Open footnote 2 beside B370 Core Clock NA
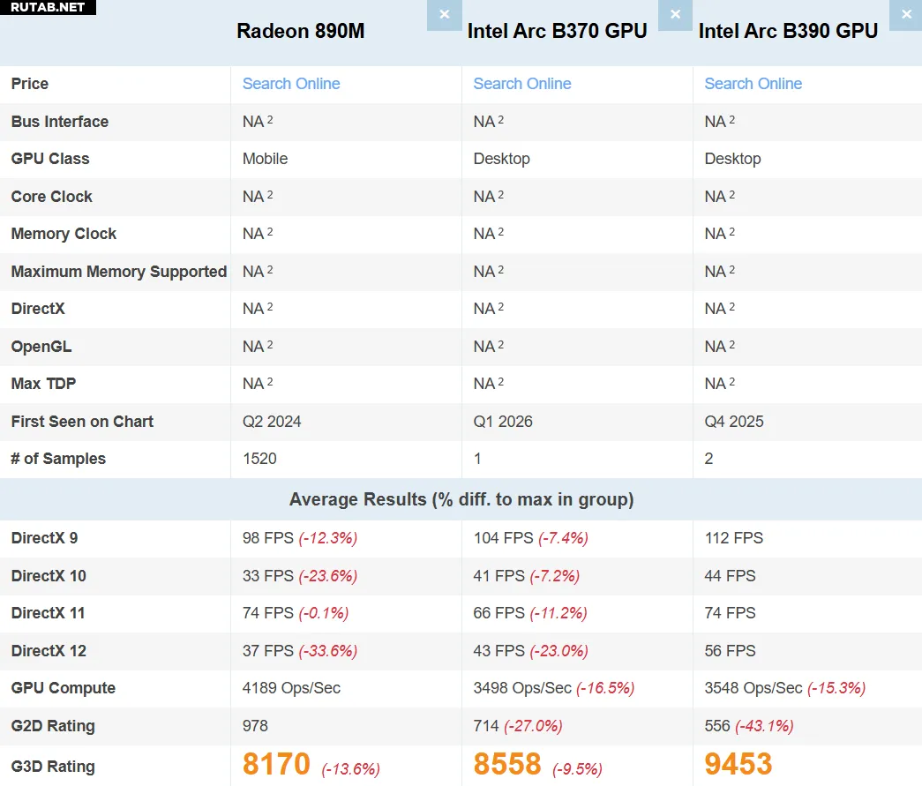The image size is (922, 786). click(501, 194)
